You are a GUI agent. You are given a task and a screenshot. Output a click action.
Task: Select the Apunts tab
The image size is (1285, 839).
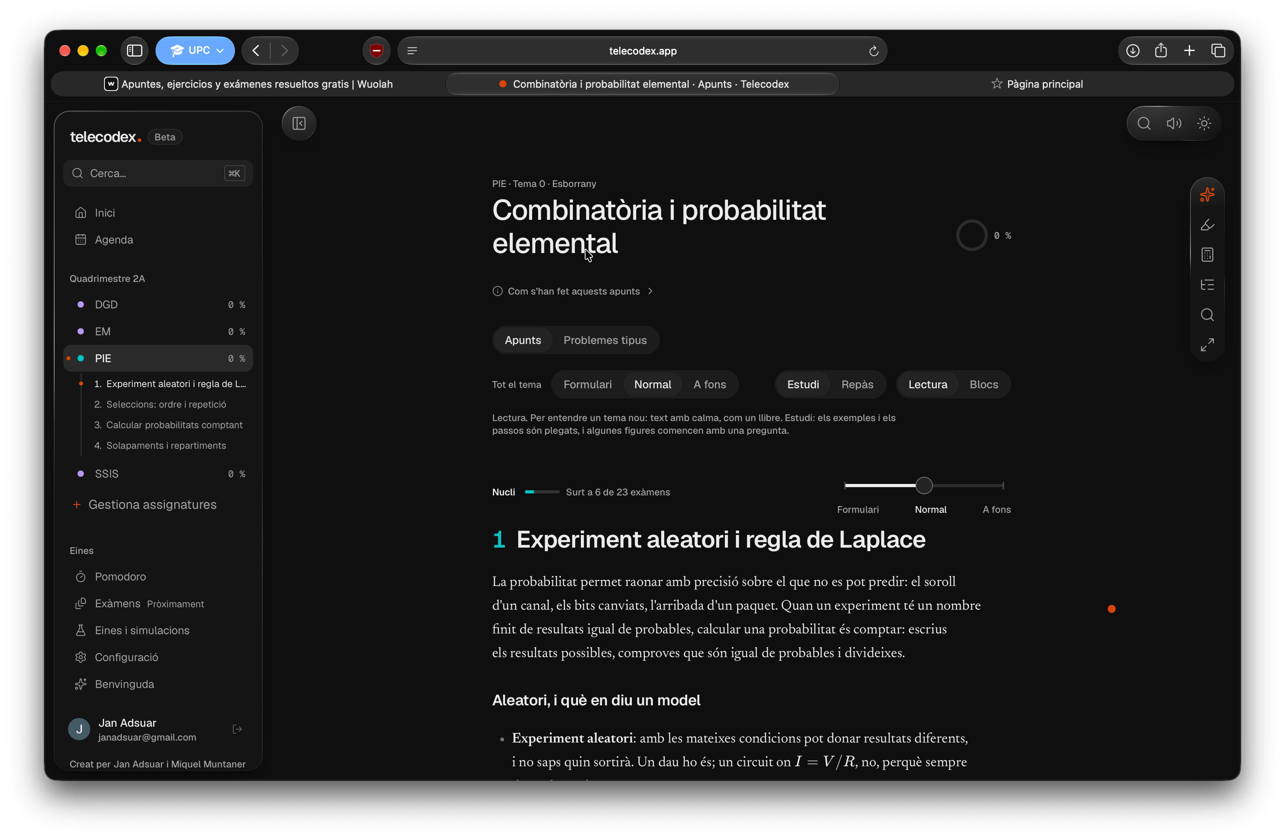pos(523,340)
